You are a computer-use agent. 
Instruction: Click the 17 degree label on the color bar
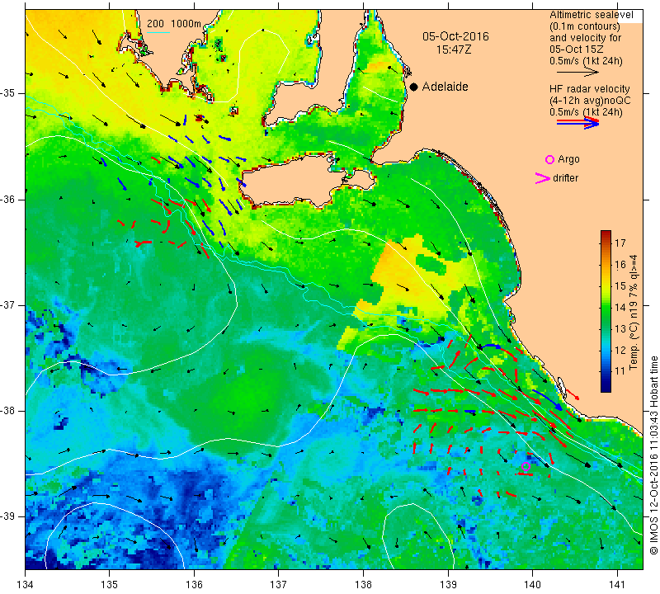pyautogui.click(x=620, y=243)
